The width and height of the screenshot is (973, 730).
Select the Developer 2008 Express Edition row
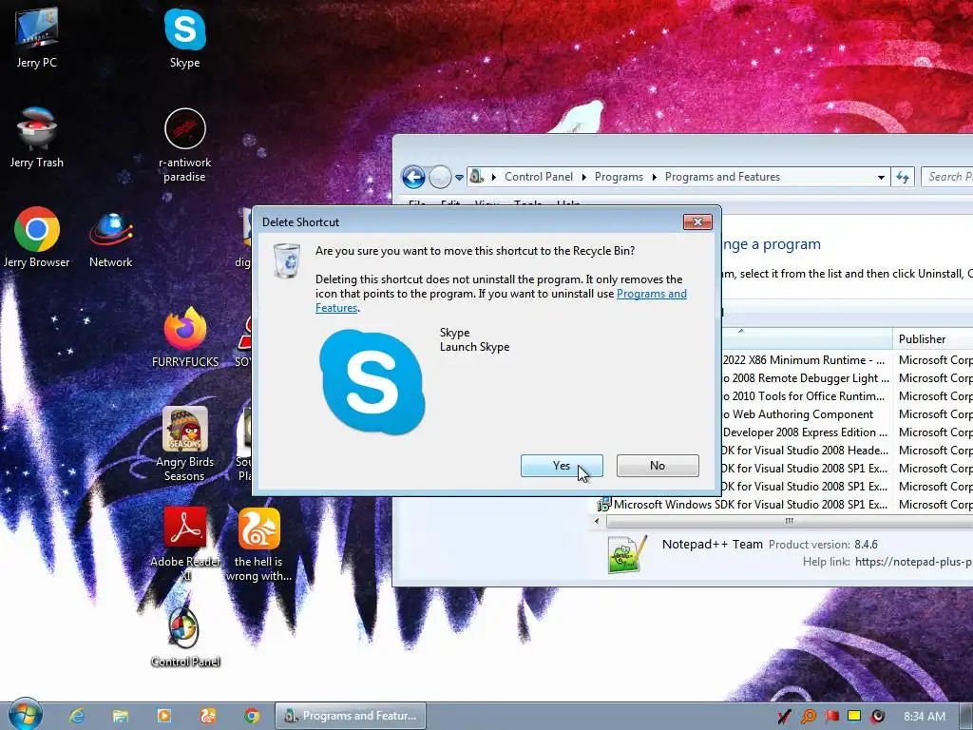click(847, 432)
